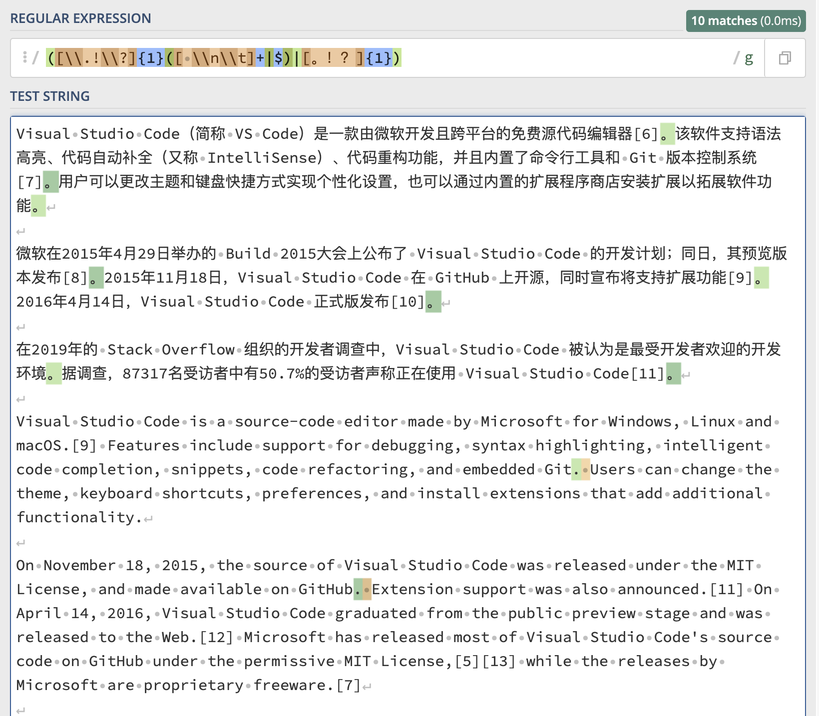
Task: Open the regex delimiter options dots
Action: [24, 57]
